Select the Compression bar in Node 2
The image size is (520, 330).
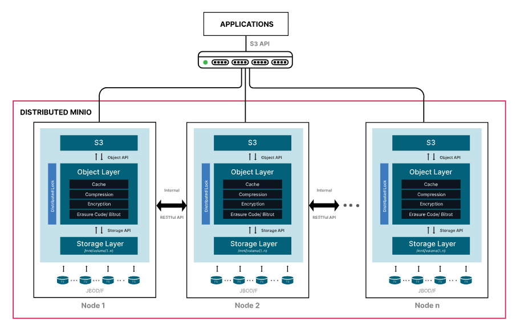(x=253, y=194)
